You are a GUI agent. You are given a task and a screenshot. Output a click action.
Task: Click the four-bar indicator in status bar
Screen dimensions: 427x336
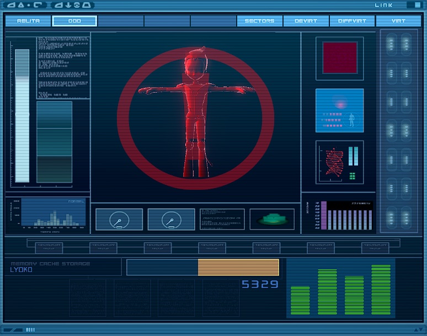click(30, 330)
